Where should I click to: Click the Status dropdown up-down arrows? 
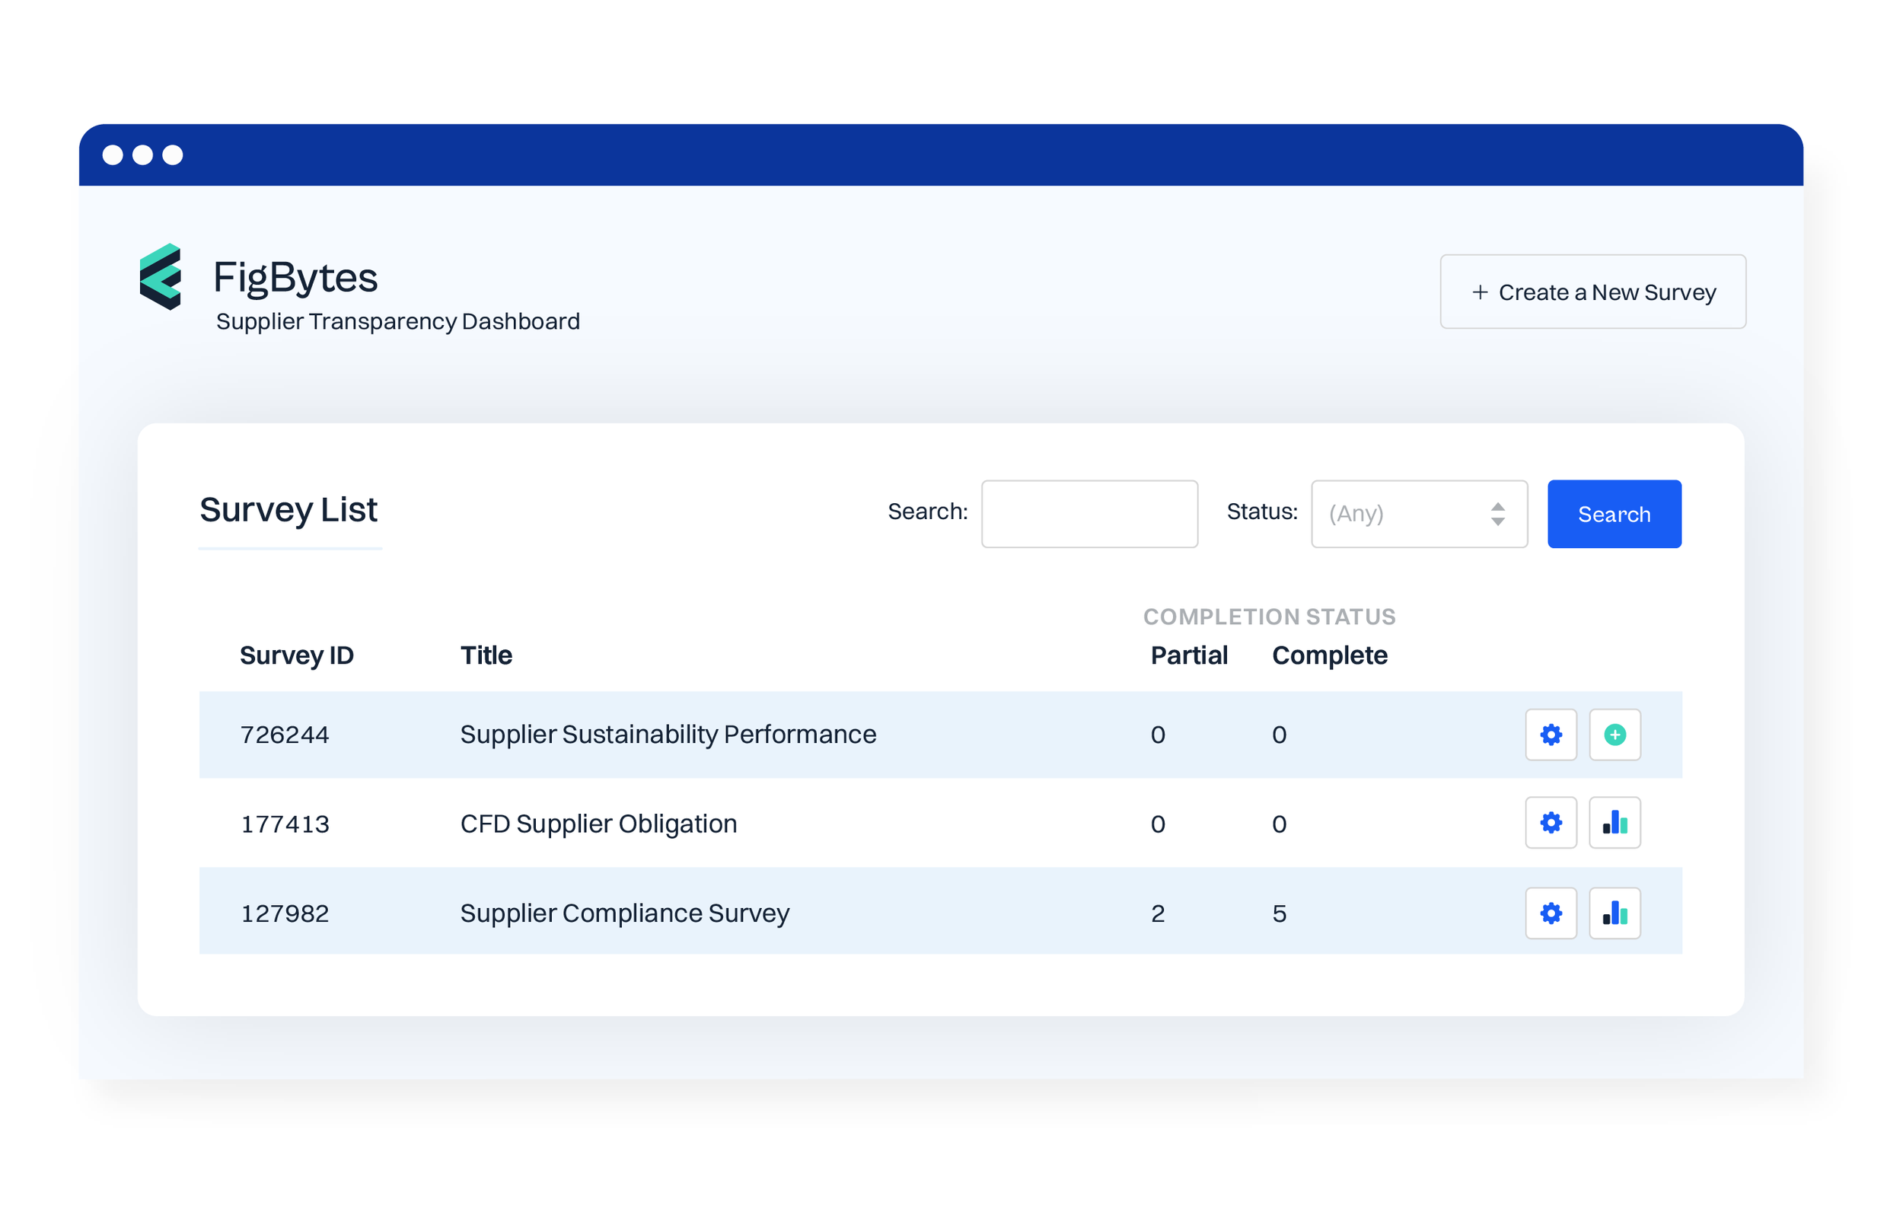pyautogui.click(x=1497, y=514)
